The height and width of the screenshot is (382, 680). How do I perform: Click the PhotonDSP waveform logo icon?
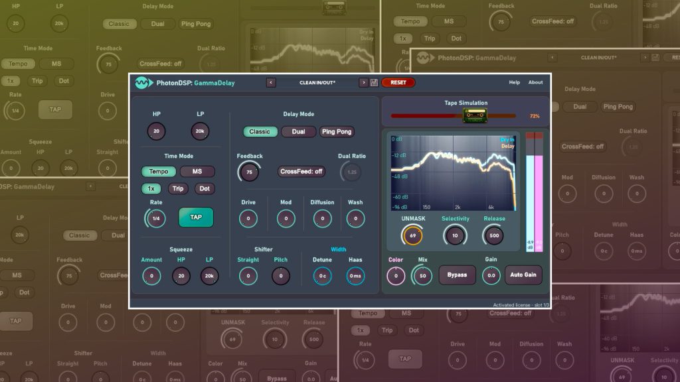pos(143,82)
